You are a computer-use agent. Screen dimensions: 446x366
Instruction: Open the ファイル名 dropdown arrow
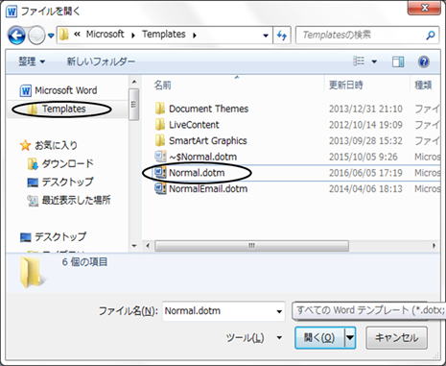[x=279, y=311]
